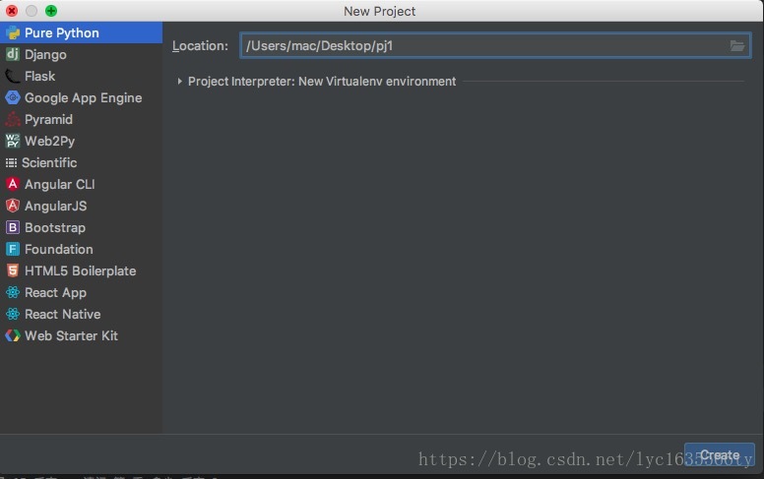Click the Scientific grid icon
This screenshot has width=764, height=479.
coord(11,162)
